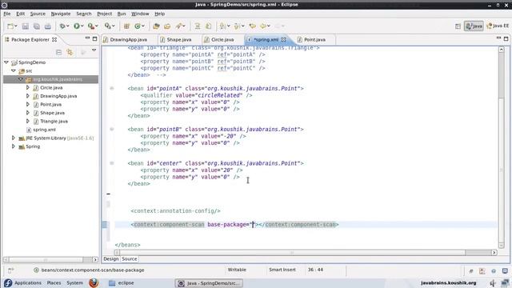Switch to the DrawingApp.java editor tab
Viewport: 512px width, 288px height.
click(x=128, y=39)
